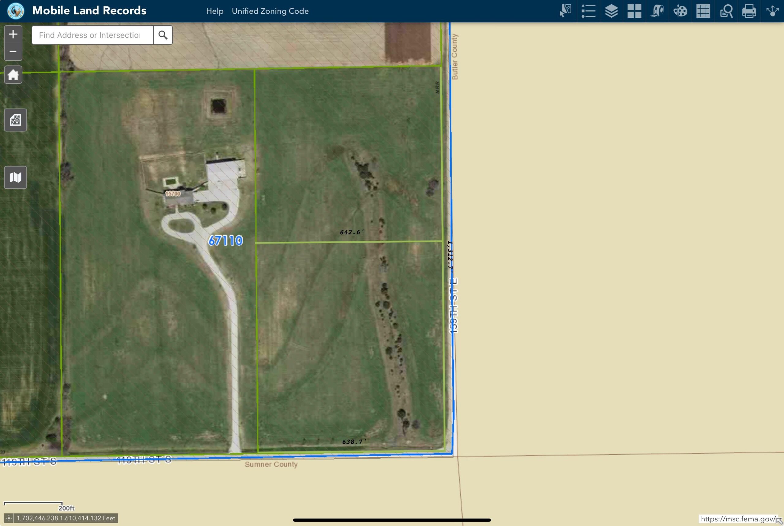The width and height of the screenshot is (784, 526).
Task: Open the Unified Zoning Code link
Action: point(270,11)
